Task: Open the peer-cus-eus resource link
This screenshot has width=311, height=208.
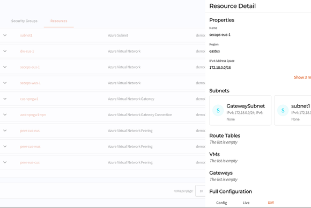Action: click(29, 131)
